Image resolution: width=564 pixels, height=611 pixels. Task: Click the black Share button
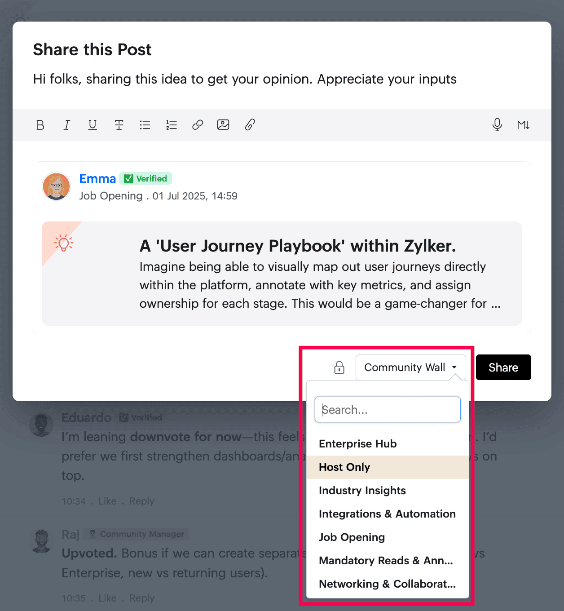coord(503,367)
